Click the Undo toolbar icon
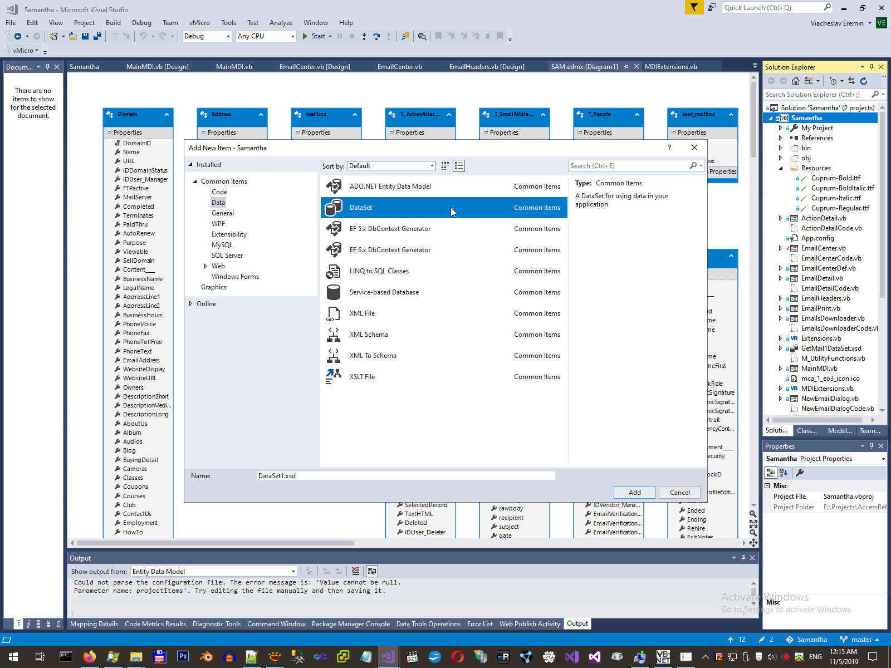This screenshot has width=891, height=668. pos(143,36)
